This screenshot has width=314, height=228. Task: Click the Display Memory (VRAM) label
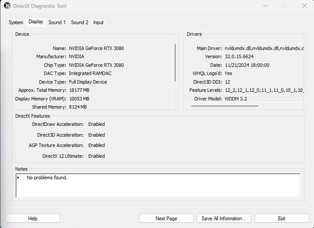point(41,99)
